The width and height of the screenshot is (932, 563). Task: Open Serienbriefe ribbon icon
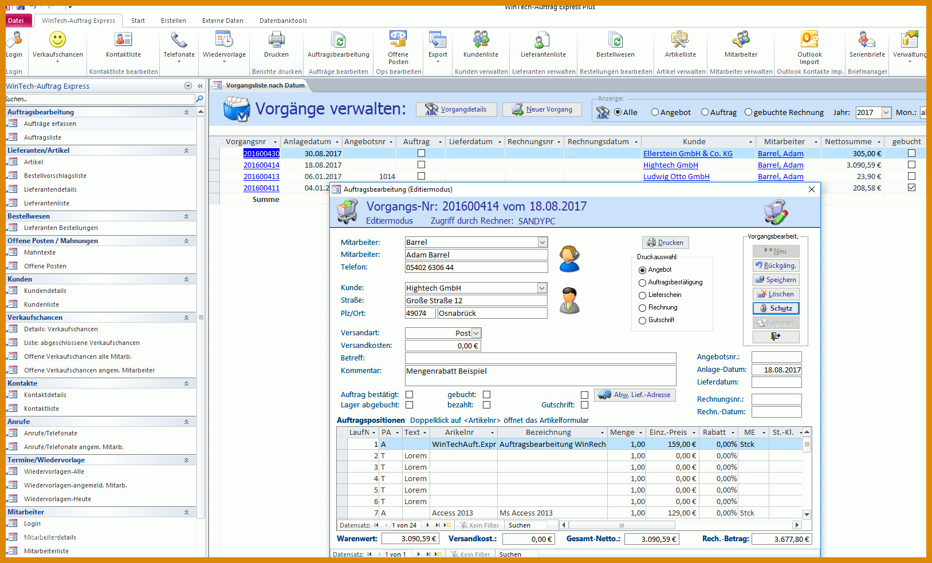pos(867,39)
